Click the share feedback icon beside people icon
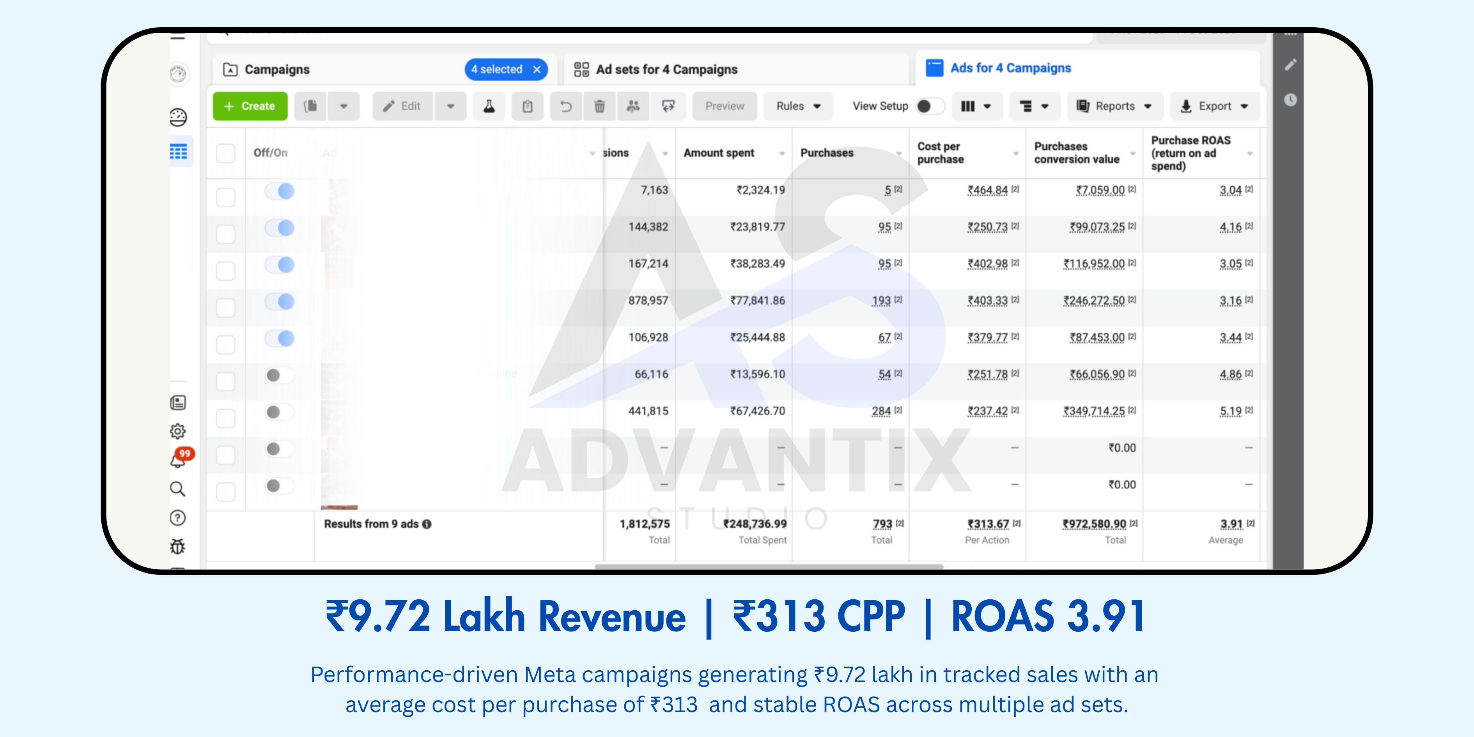 [x=668, y=106]
